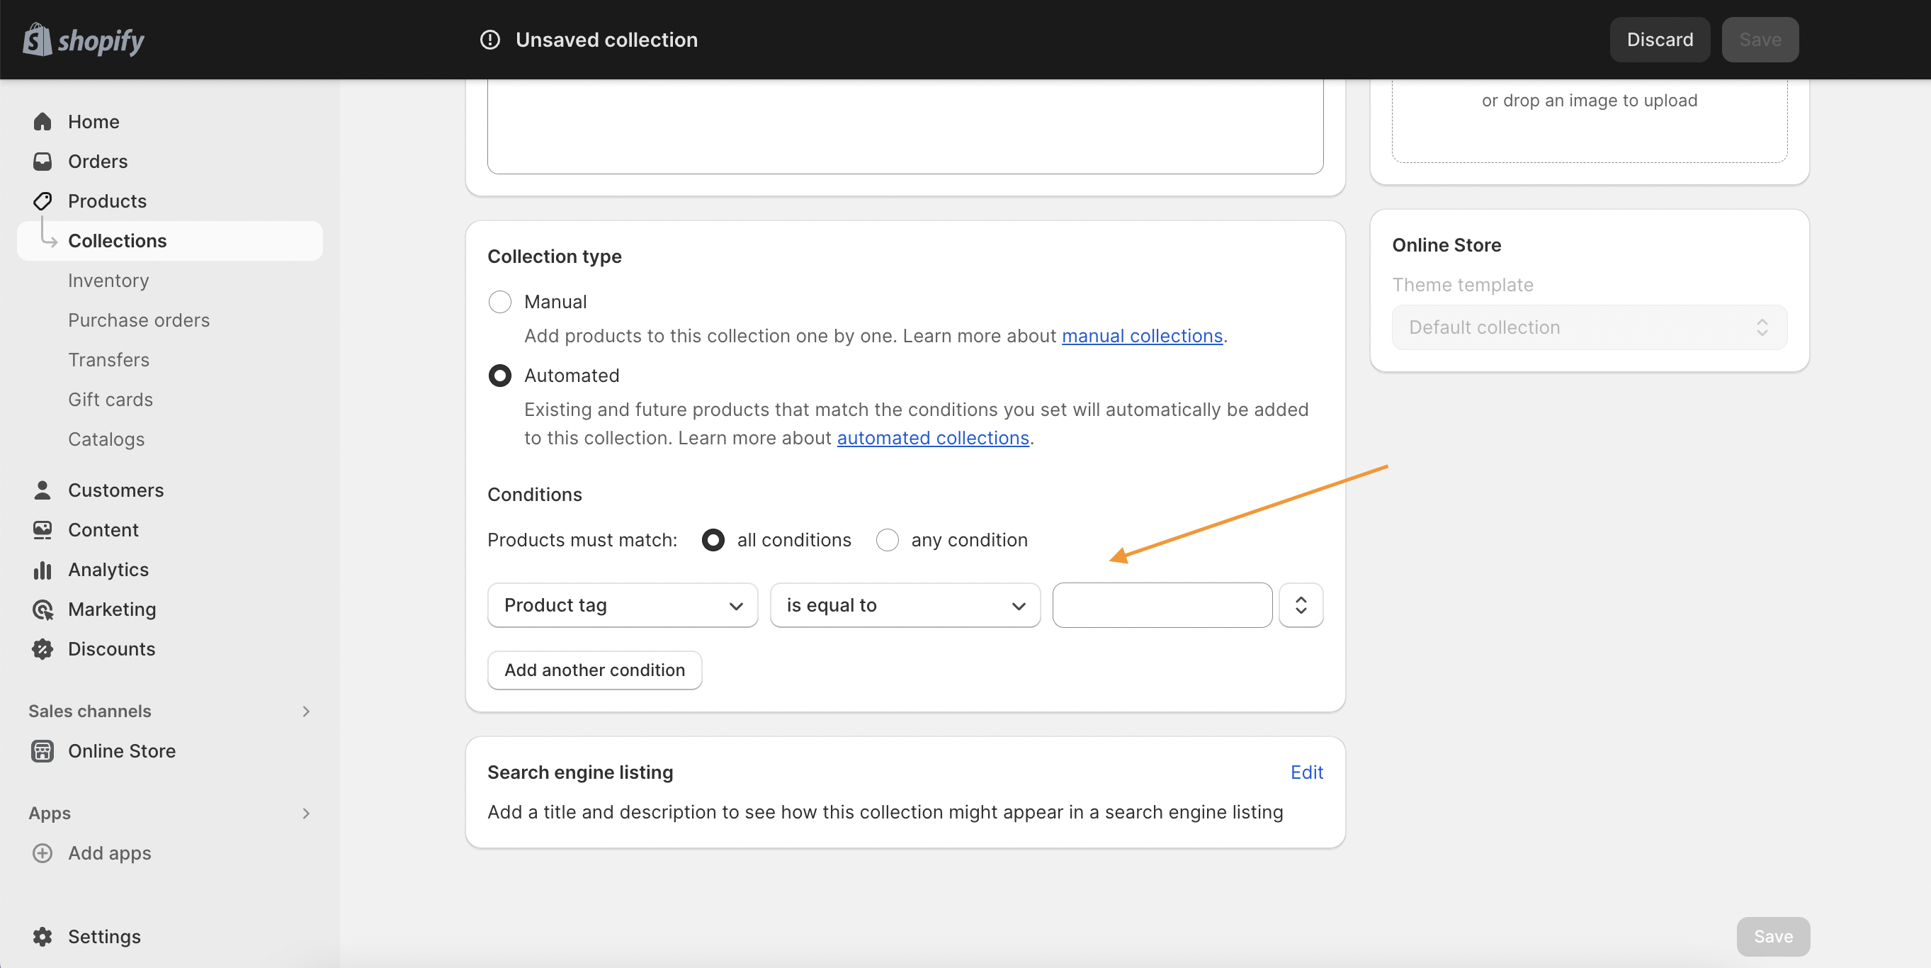Click the Edit search engine listing link
Screen dimensions: 1931x968
pos(1307,770)
